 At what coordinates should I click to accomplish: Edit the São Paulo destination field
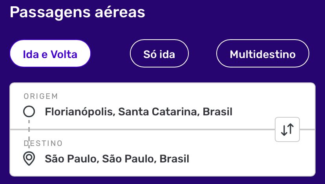[x=117, y=159]
